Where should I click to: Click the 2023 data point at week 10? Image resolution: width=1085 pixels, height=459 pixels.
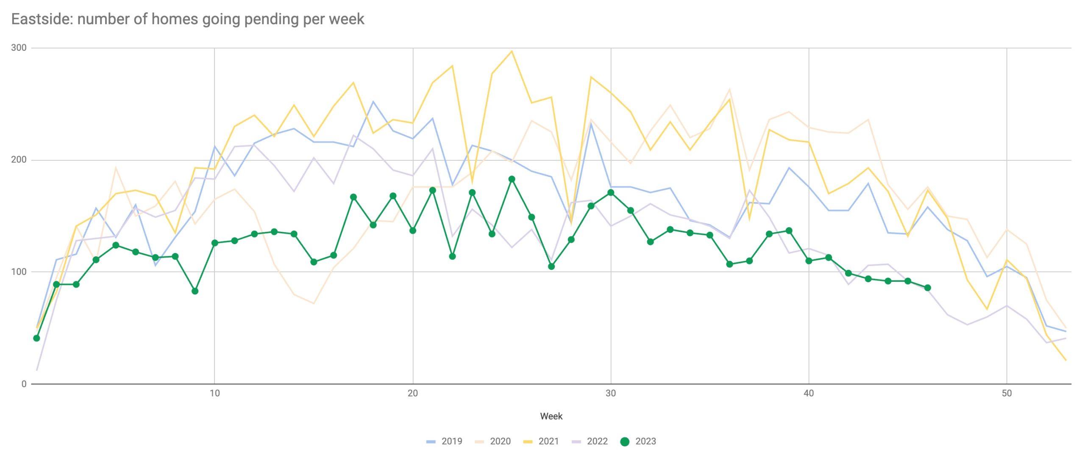pyautogui.click(x=214, y=243)
